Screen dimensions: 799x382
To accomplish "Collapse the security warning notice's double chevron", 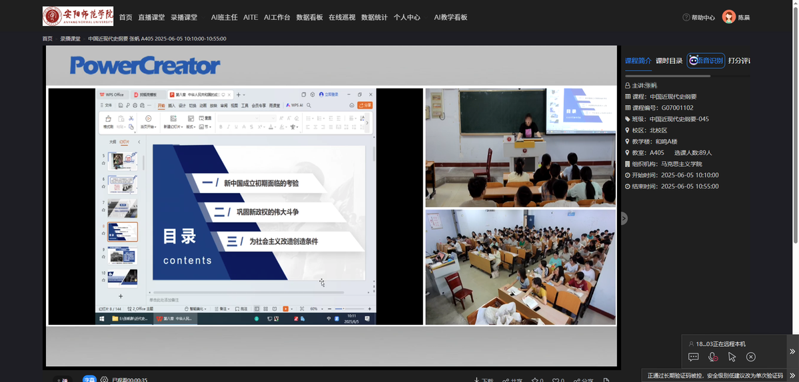I will point(792,376).
